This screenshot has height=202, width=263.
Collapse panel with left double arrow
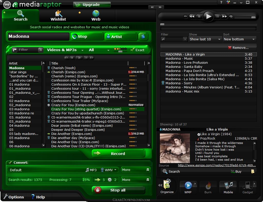(x=152, y=7)
